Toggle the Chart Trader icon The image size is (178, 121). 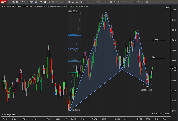(69, 2)
